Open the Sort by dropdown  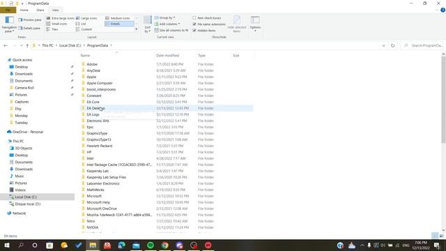pyautogui.click(x=147, y=24)
